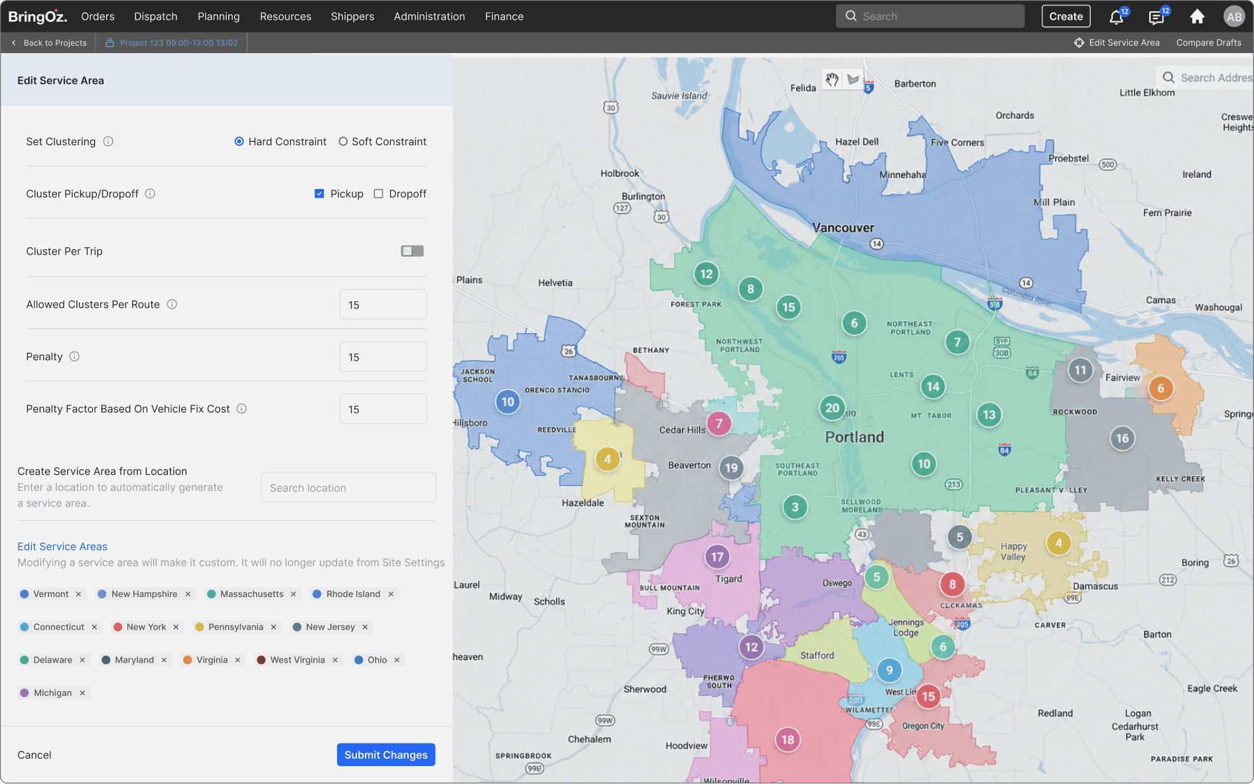
Task: Select the Hard Constraint radio button
Action: [239, 141]
